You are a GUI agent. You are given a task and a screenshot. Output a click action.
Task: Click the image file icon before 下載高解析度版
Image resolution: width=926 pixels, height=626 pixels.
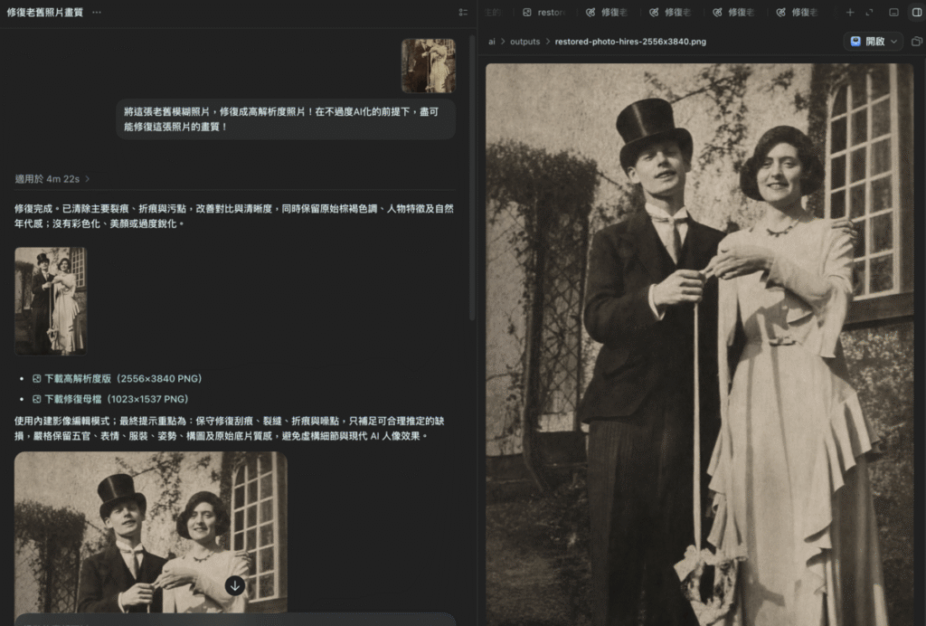coord(36,378)
